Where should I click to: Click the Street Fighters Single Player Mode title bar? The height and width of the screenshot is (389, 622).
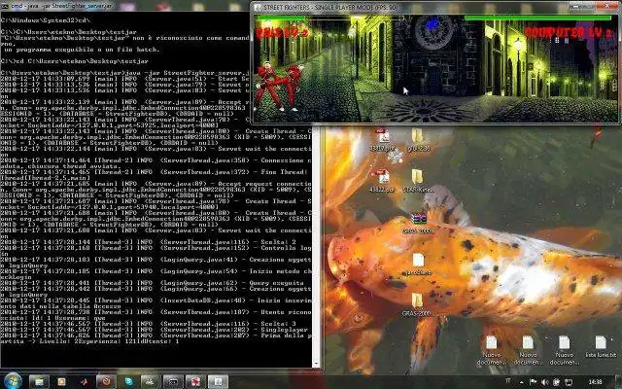412,7
